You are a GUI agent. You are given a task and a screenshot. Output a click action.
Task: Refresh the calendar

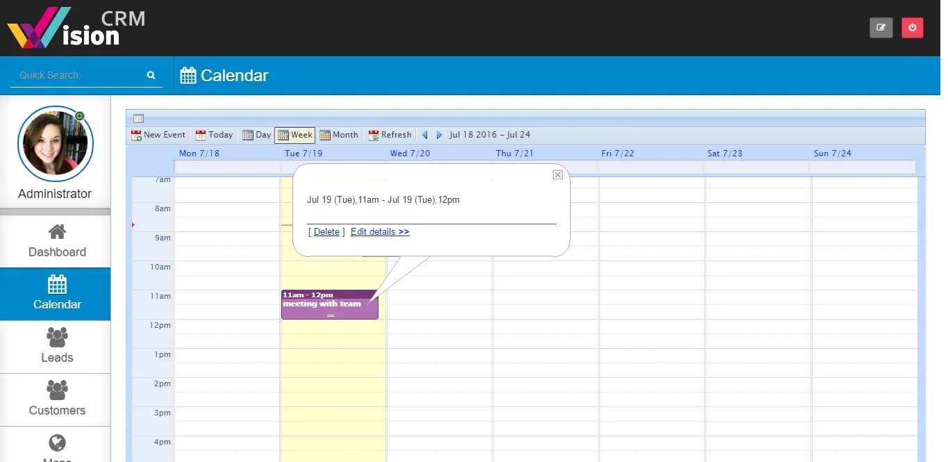(390, 135)
